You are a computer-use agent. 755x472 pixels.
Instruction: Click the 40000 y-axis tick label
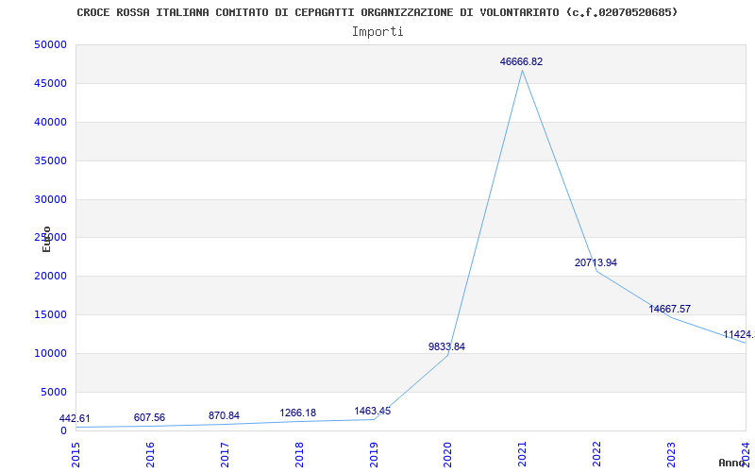pyautogui.click(x=50, y=122)
